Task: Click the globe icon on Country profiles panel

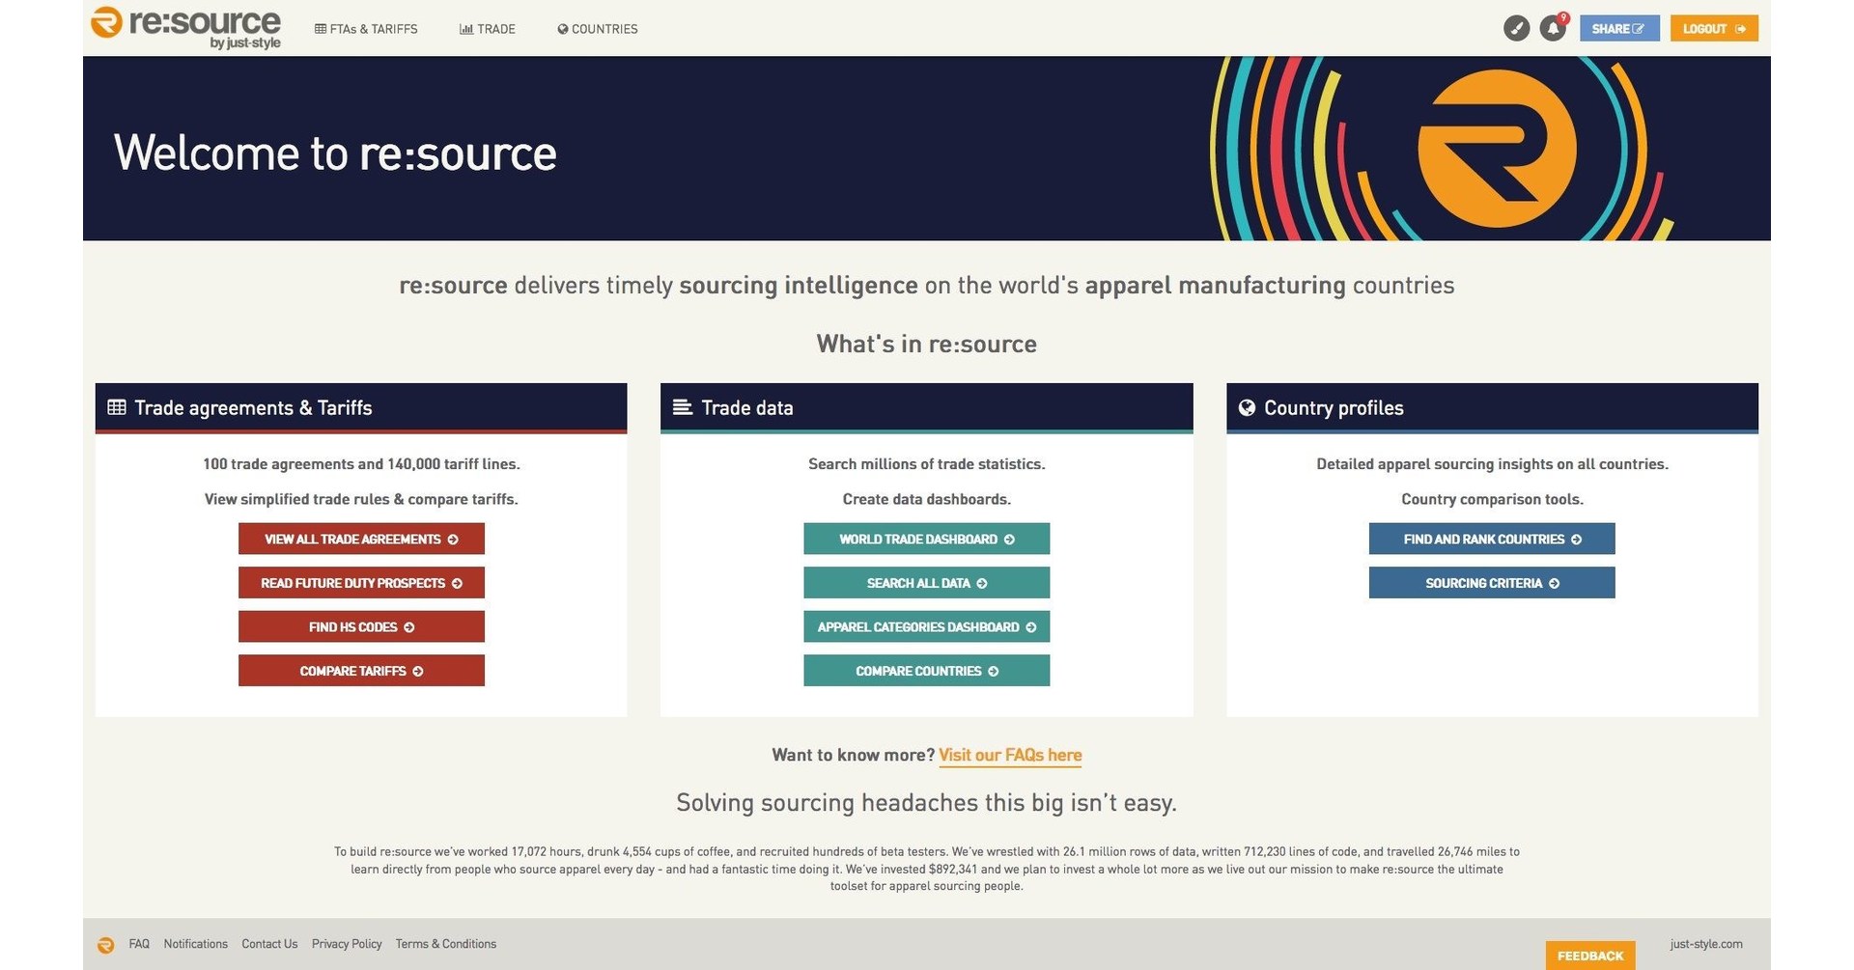Action: [x=1246, y=407]
